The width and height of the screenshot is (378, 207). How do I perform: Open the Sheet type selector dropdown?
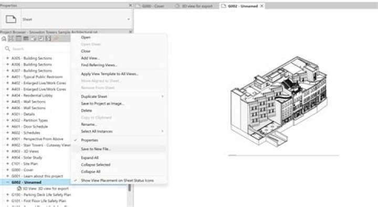point(129,19)
